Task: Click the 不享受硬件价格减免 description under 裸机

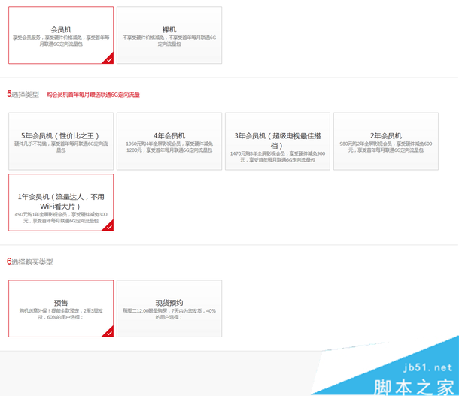Action: tap(169, 41)
